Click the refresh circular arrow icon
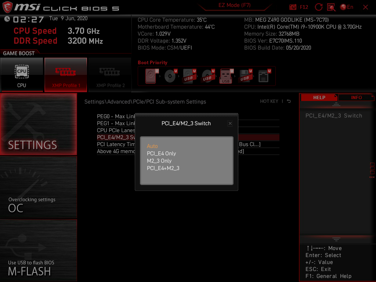The image size is (376, 282). point(318,7)
